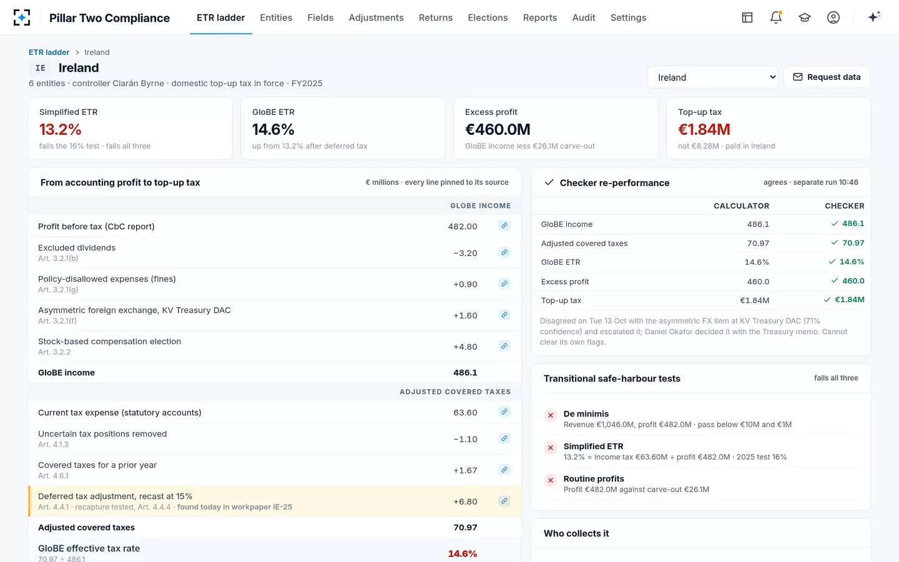Open source link for Current tax expense
Viewport: 899px width, 562px height.
(x=504, y=412)
